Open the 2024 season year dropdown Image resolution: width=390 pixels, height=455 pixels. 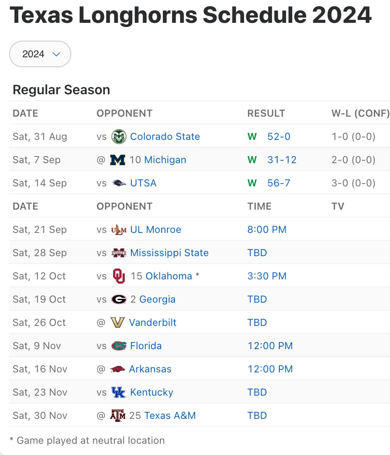tap(40, 54)
